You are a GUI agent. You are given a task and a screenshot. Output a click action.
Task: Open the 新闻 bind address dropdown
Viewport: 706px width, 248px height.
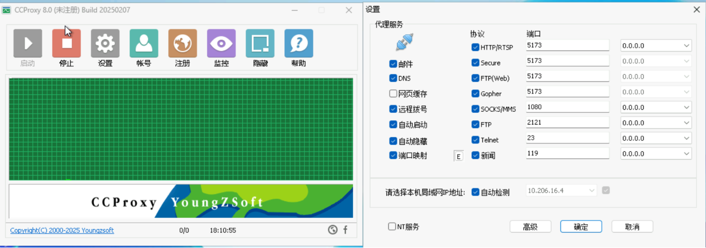click(x=656, y=154)
